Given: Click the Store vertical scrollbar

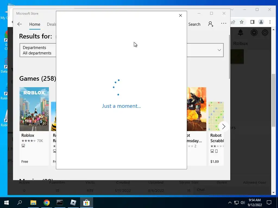Looking at the screenshot, I should click(x=229, y=57).
